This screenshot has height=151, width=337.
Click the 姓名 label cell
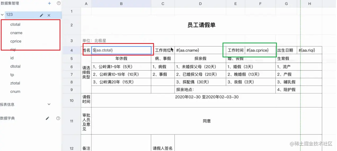86,50
